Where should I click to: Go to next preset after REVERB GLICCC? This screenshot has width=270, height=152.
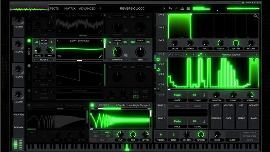[164, 8]
